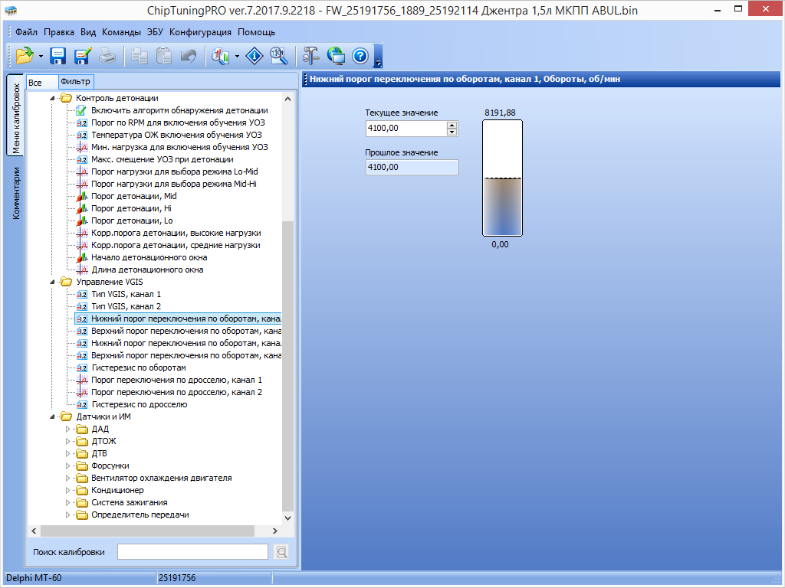
Task: Select Гистерезис по оборотам
Action: (138, 367)
